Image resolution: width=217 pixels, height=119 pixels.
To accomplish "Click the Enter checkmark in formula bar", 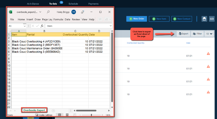I will coord(37,26).
